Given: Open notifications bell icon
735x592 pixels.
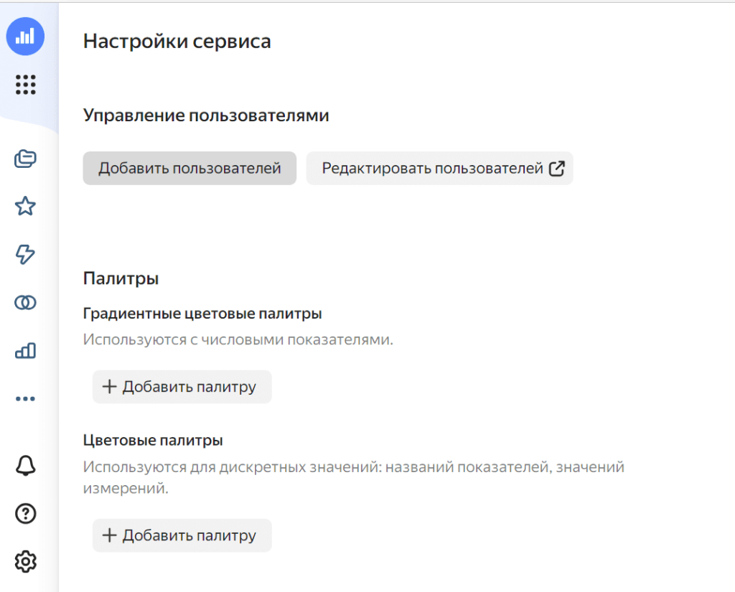Looking at the screenshot, I should point(25,466).
